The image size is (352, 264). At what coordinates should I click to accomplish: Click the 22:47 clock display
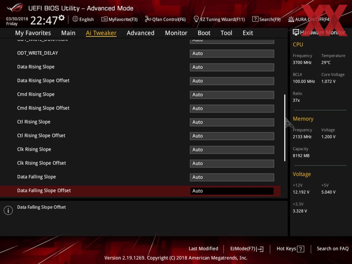click(44, 20)
